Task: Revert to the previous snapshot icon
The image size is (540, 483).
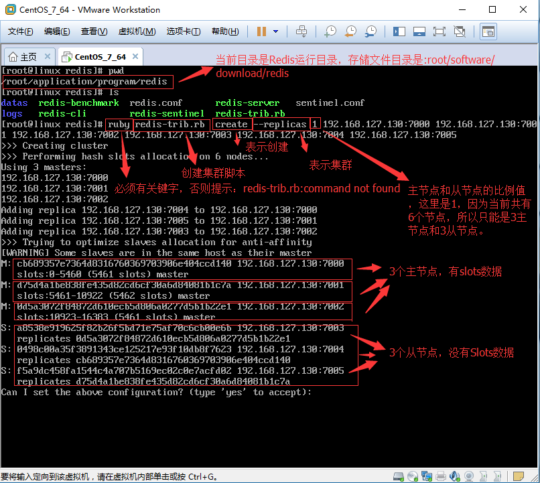Action: click(x=350, y=31)
